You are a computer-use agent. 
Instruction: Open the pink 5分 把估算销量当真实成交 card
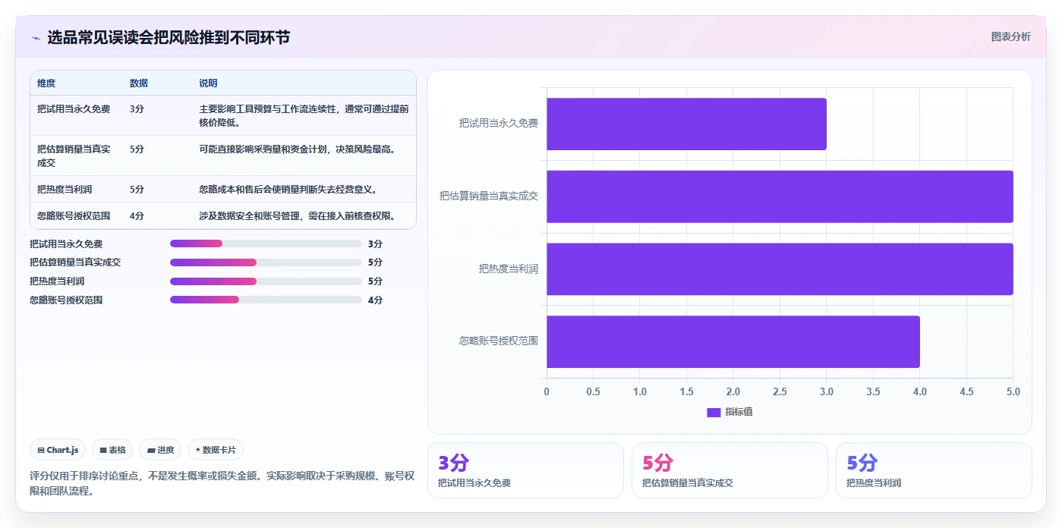(x=730, y=470)
